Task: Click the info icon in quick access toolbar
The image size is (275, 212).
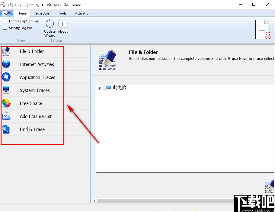Action: (21, 5)
